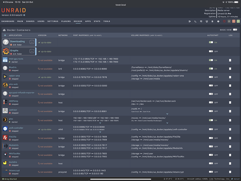Expand plex volume mappings

(x=167, y=123)
